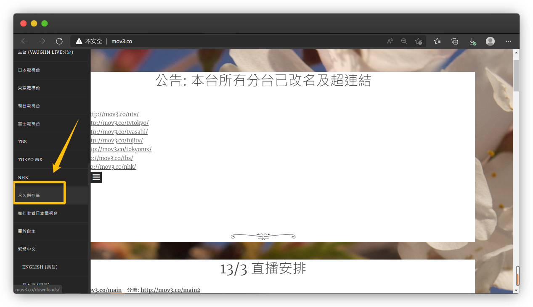Viewport: 533px width, 307px height.
Task: Open the NHK menu item
Action: (50, 178)
